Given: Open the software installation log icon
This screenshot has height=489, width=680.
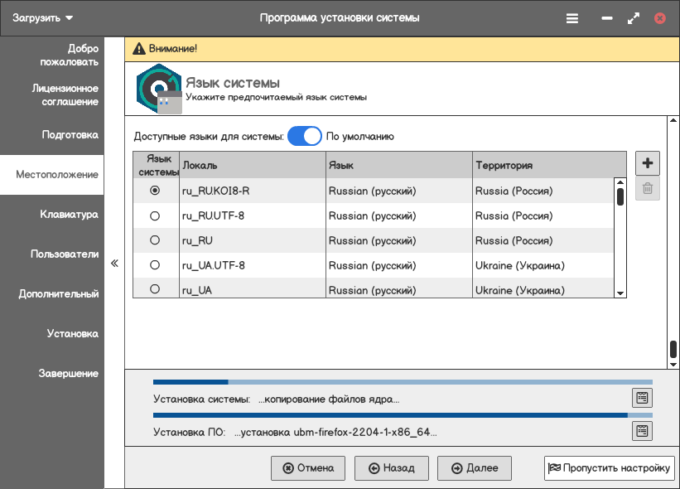Looking at the screenshot, I should tap(641, 431).
